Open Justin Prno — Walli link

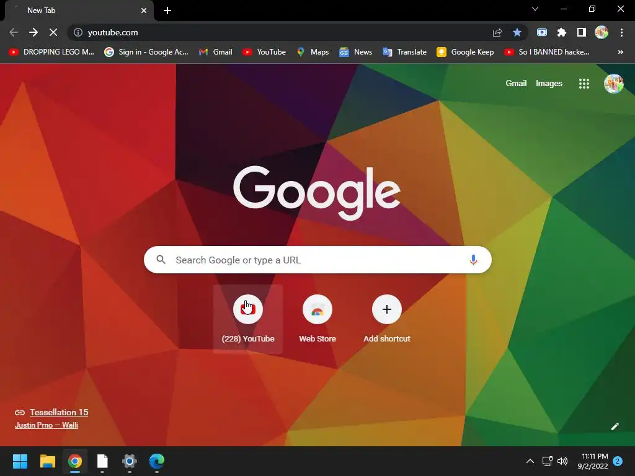pos(47,425)
